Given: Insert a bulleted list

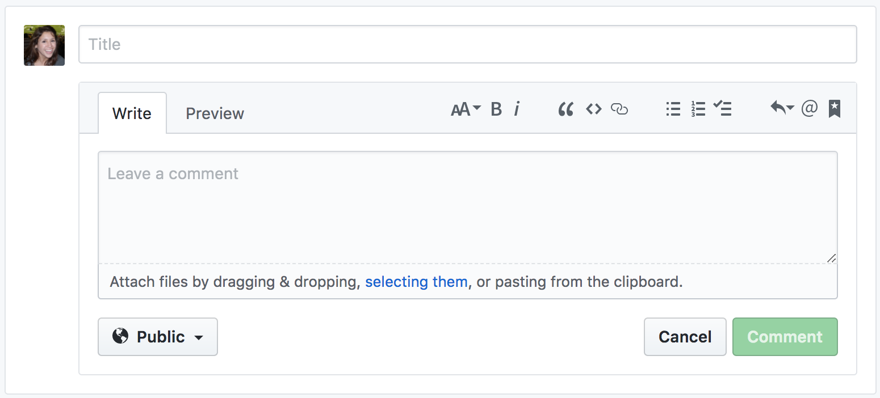Looking at the screenshot, I should (673, 109).
